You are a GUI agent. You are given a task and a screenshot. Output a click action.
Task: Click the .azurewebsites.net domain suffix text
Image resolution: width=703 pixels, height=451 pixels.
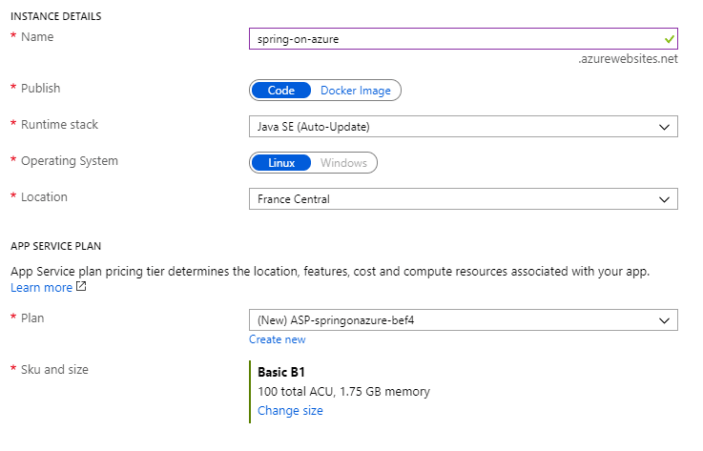(628, 59)
